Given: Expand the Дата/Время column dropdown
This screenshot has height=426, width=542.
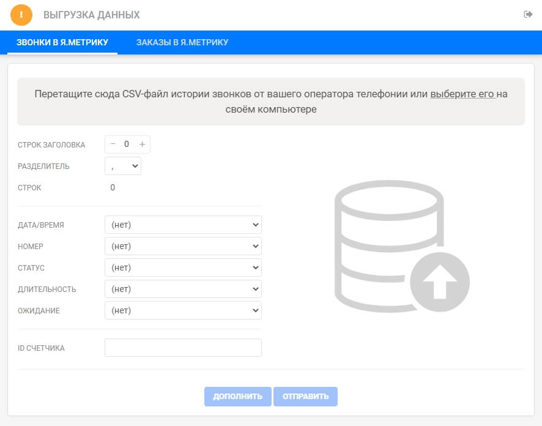Looking at the screenshot, I should [183, 225].
